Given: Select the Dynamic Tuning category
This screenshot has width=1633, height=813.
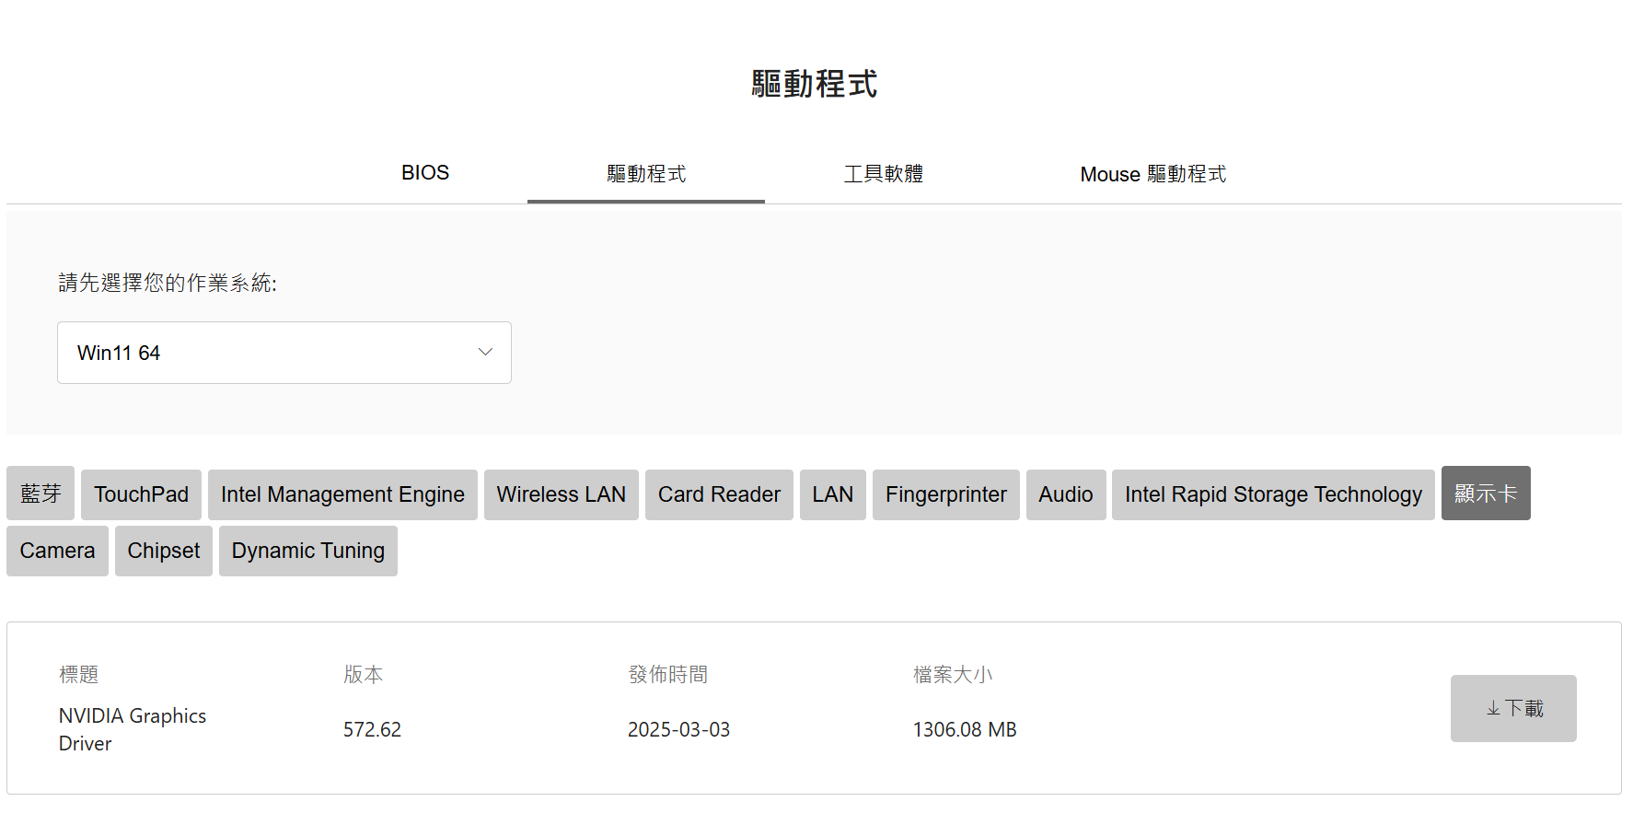Looking at the screenshot, I should (x=307, y=551).
